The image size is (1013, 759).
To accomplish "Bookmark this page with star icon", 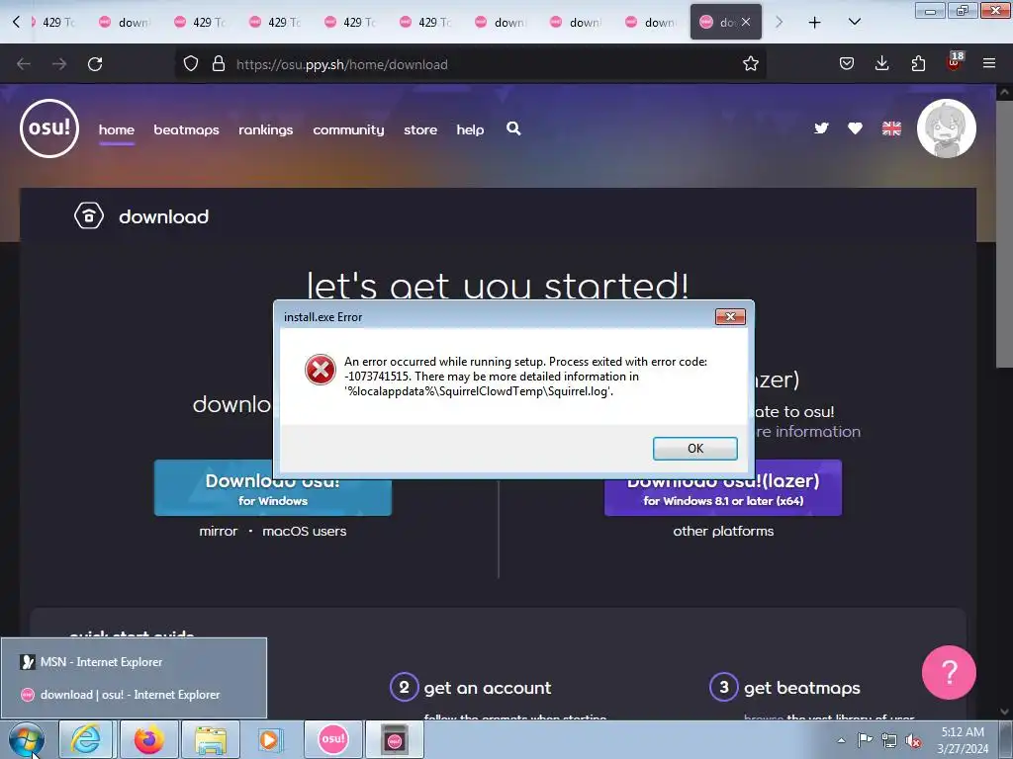I will [x=750, y=64].
